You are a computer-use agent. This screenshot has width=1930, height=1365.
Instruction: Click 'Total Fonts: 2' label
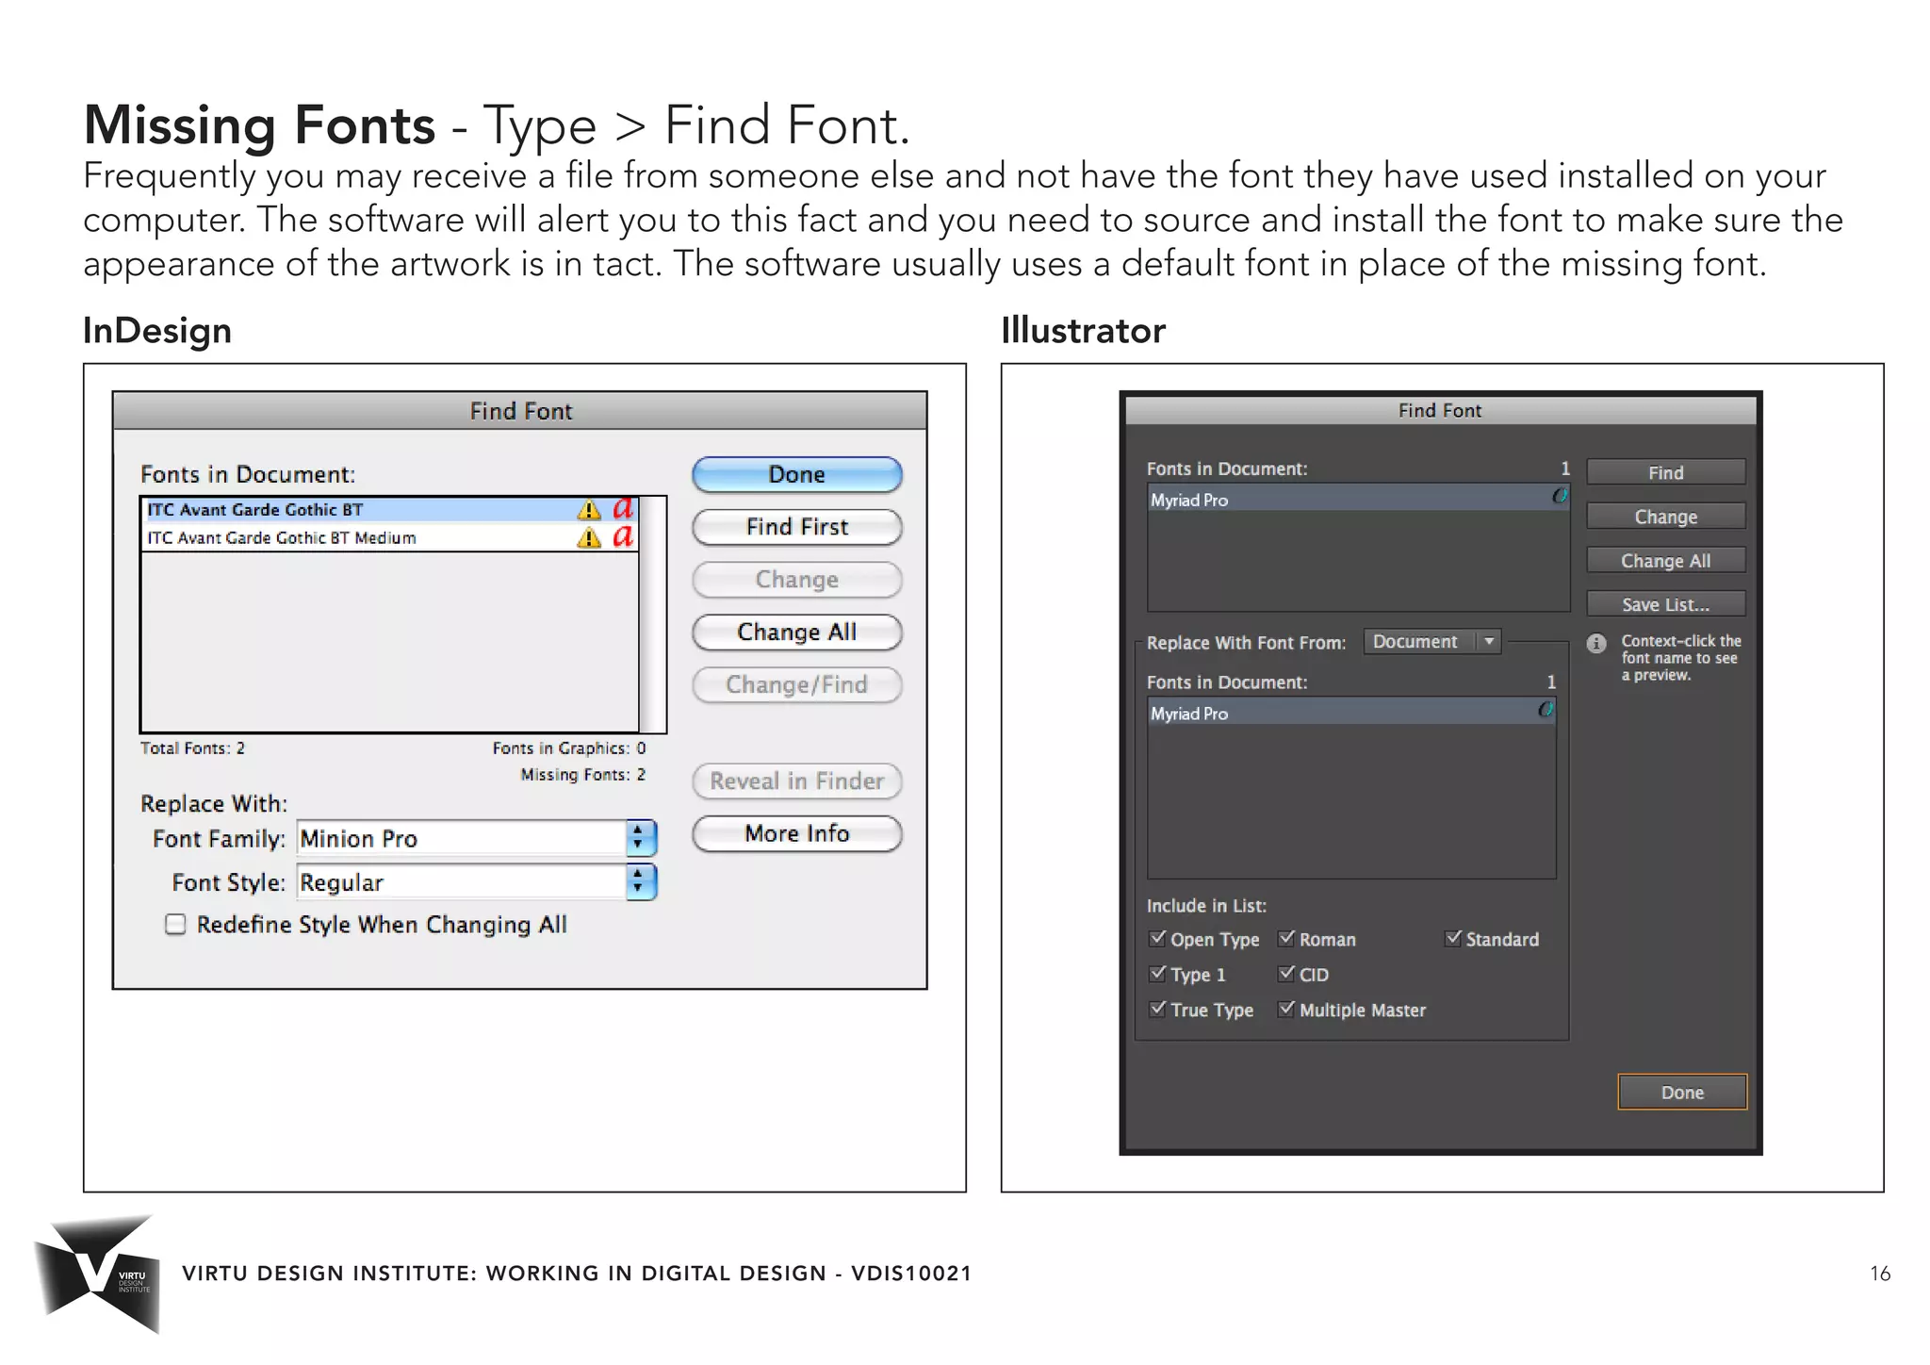pos(192,748)
